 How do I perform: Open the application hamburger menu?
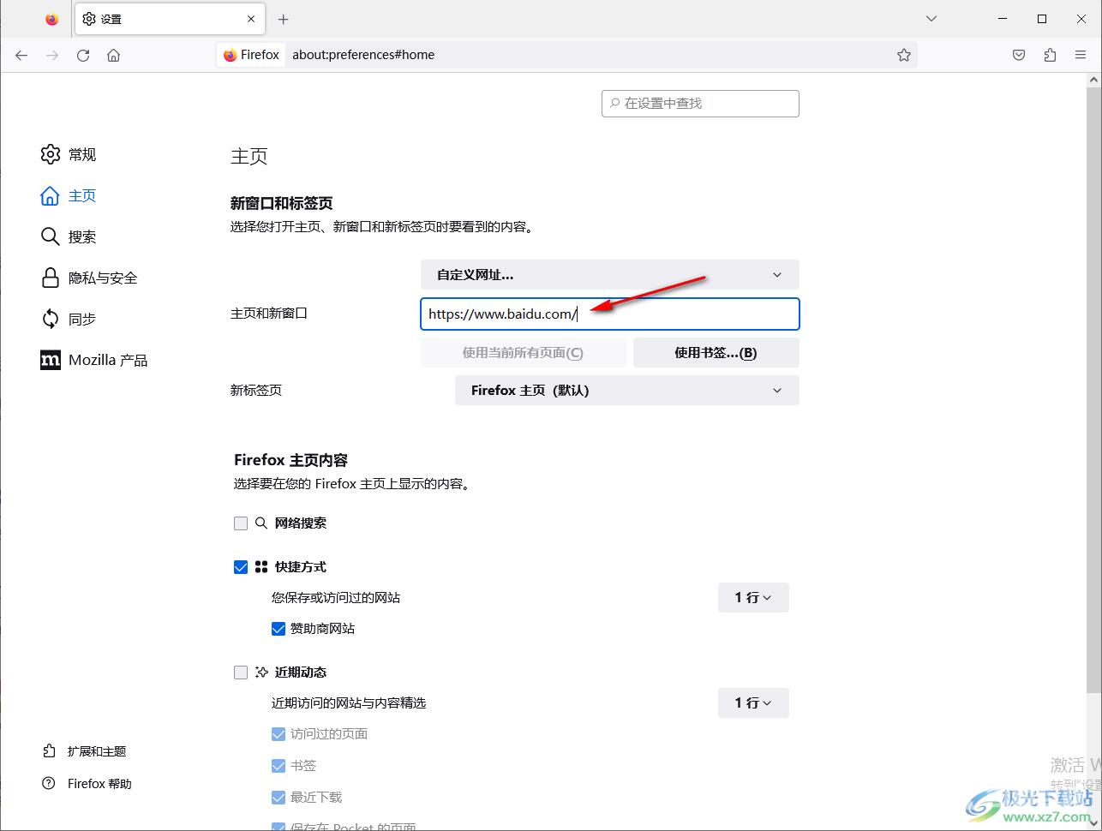(x=1081, y=55)
